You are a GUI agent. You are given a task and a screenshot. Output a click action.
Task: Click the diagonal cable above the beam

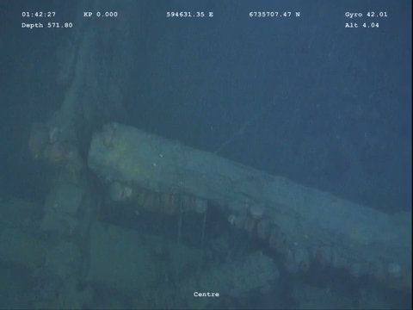[230, 140]
